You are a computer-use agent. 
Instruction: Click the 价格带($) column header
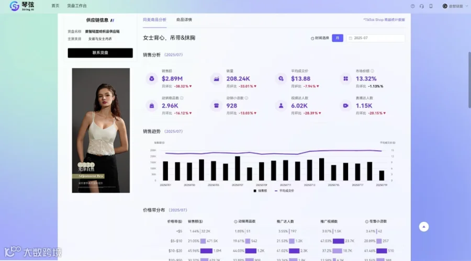tap(175, 221)
